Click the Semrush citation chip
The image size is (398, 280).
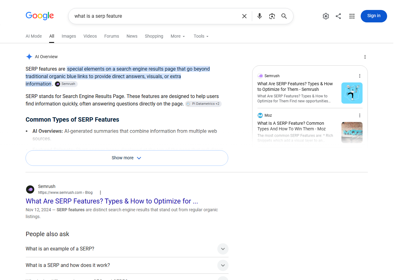(x=66, y=84)
